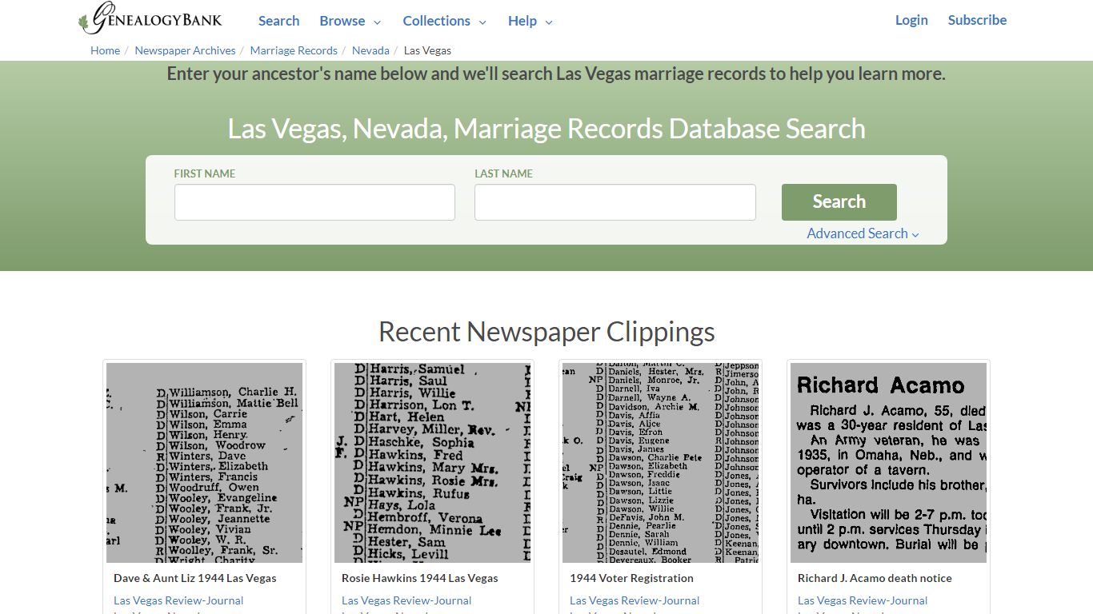
Task: Select 'Richard J. Acamo death notice' title
Action: 875,578
